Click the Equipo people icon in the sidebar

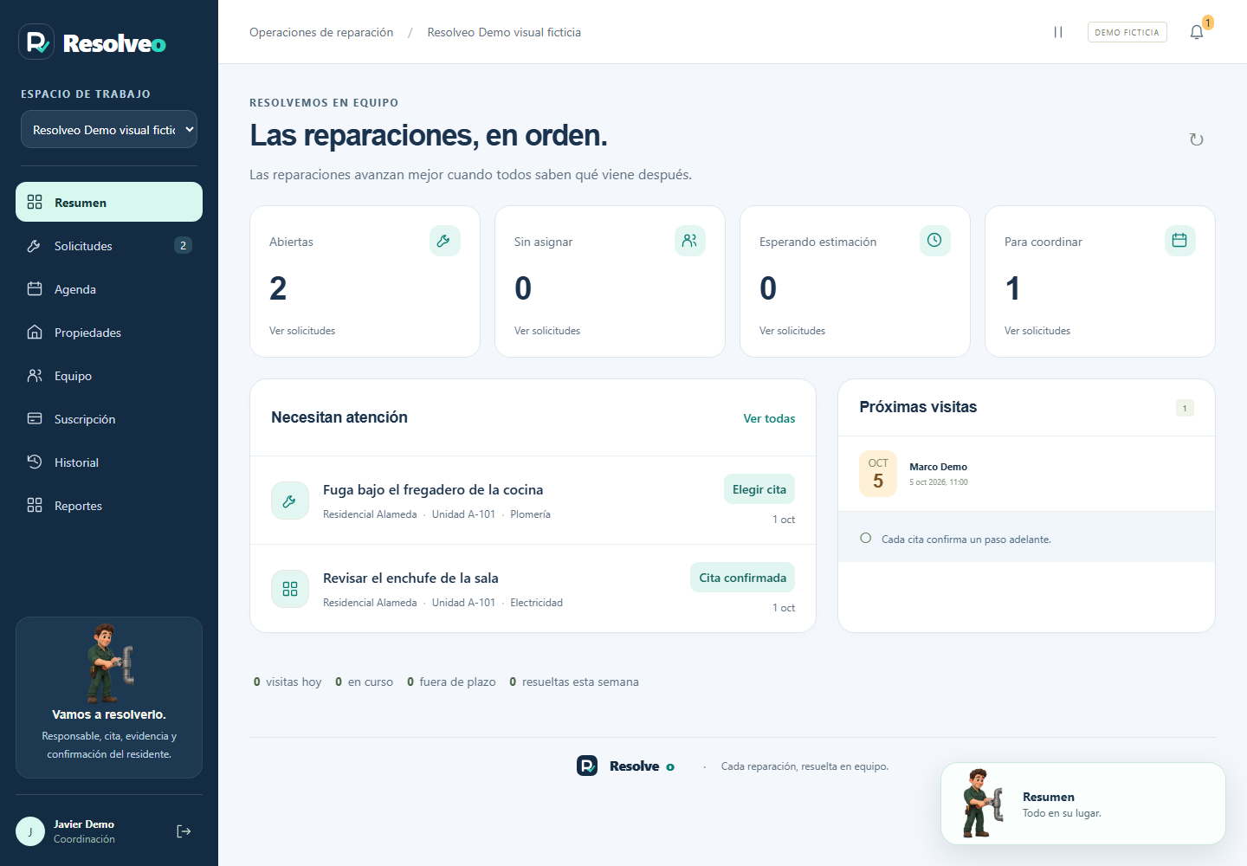pos(35,375)
